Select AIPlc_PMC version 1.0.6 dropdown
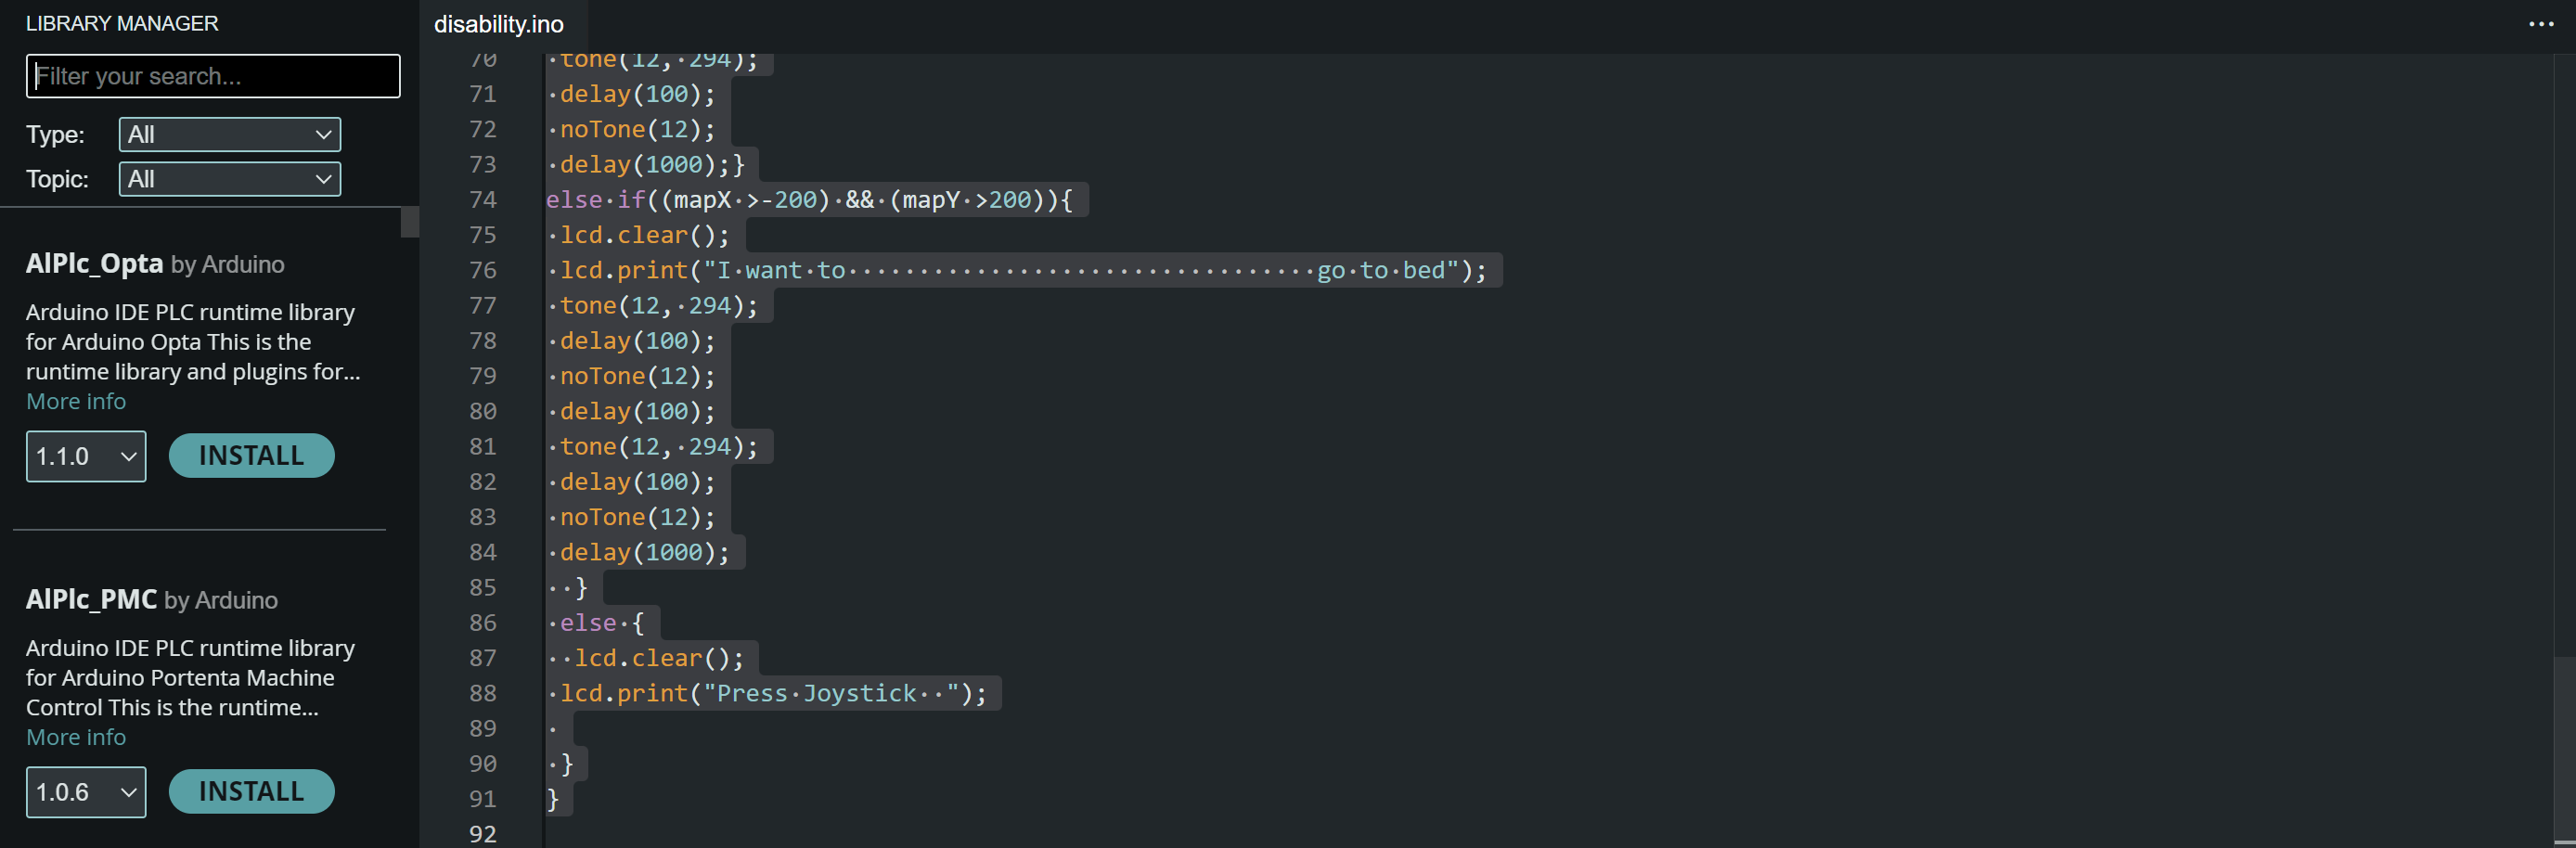 click(x=86, y=793)
